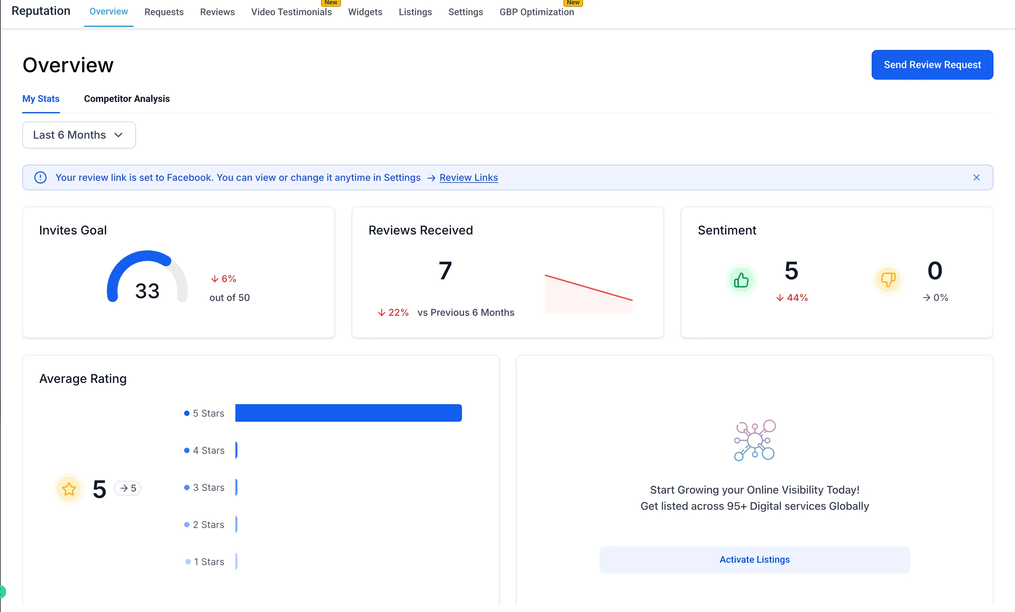Open the Last 6 Months dropdown

pyautogui.click(x=79, y=135)
